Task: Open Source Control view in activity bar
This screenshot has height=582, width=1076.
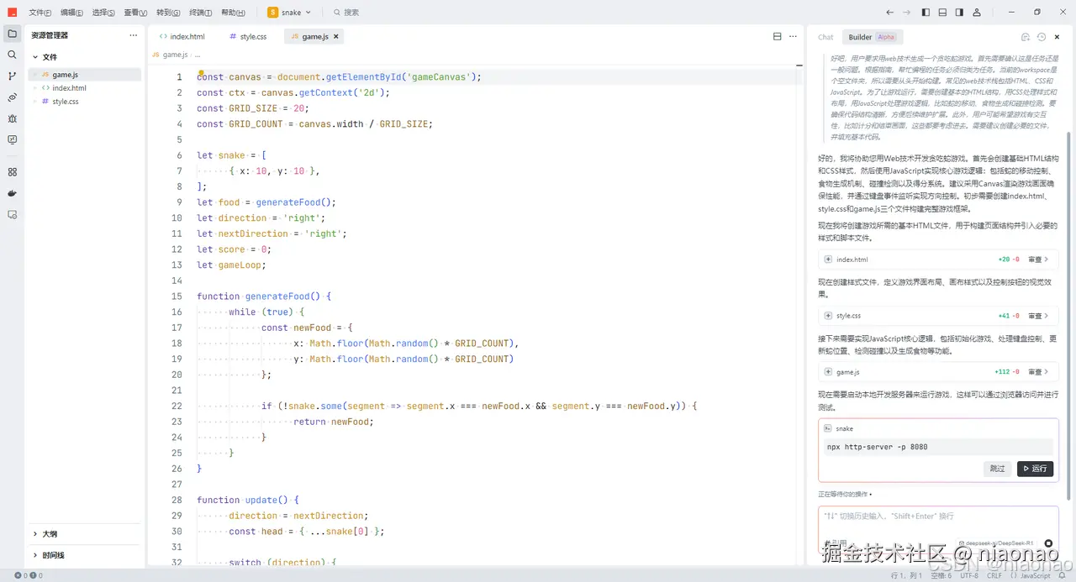Action: [x=12, y=76]
